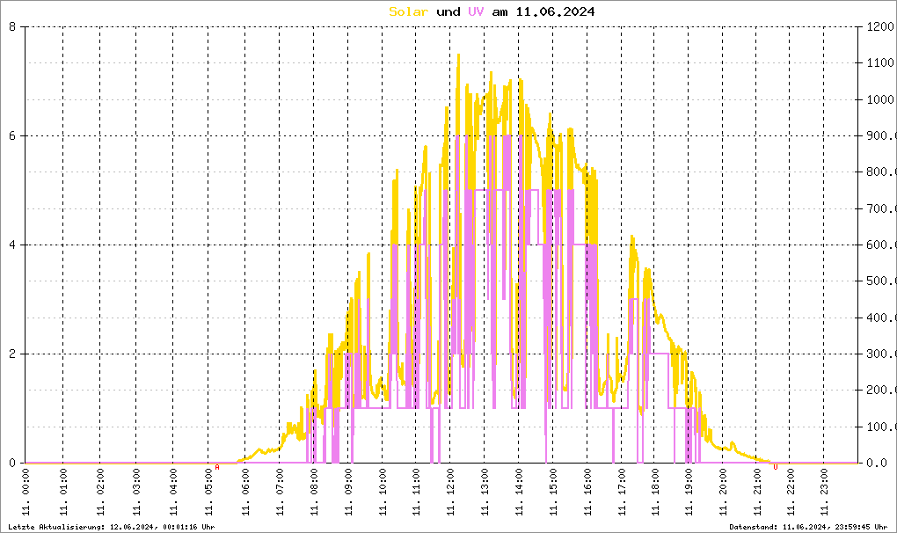
Task: Click right axis label '100.0'
Action: point(881,427)
